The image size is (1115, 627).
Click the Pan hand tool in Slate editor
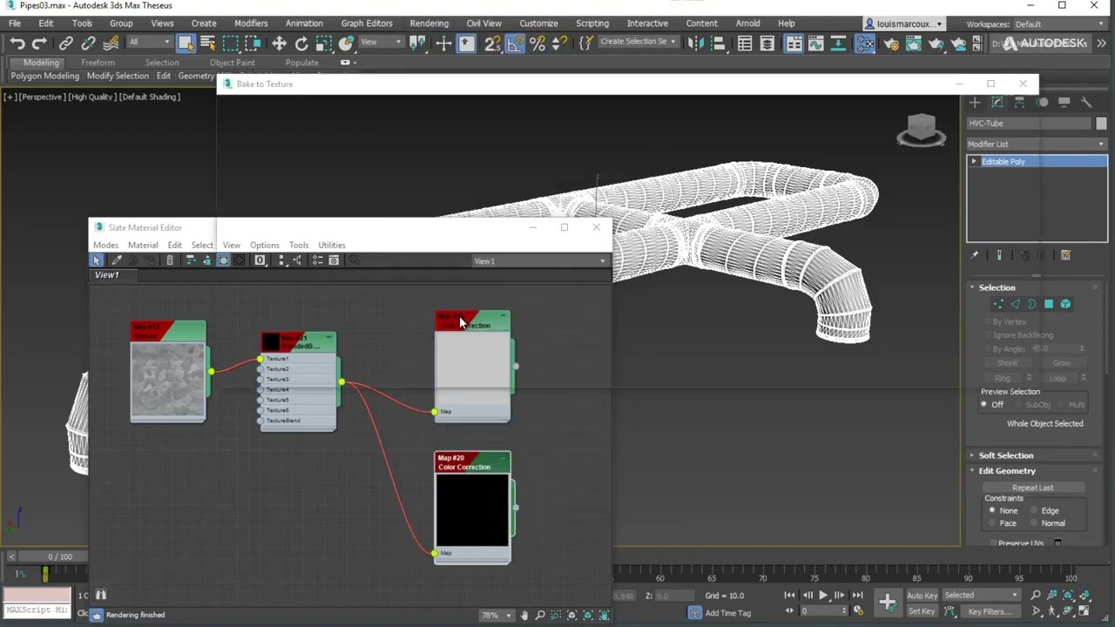524,615
